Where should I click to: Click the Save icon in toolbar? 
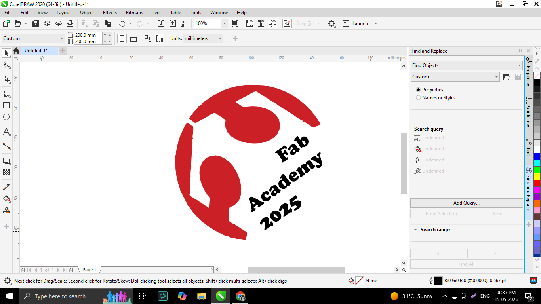36,23
